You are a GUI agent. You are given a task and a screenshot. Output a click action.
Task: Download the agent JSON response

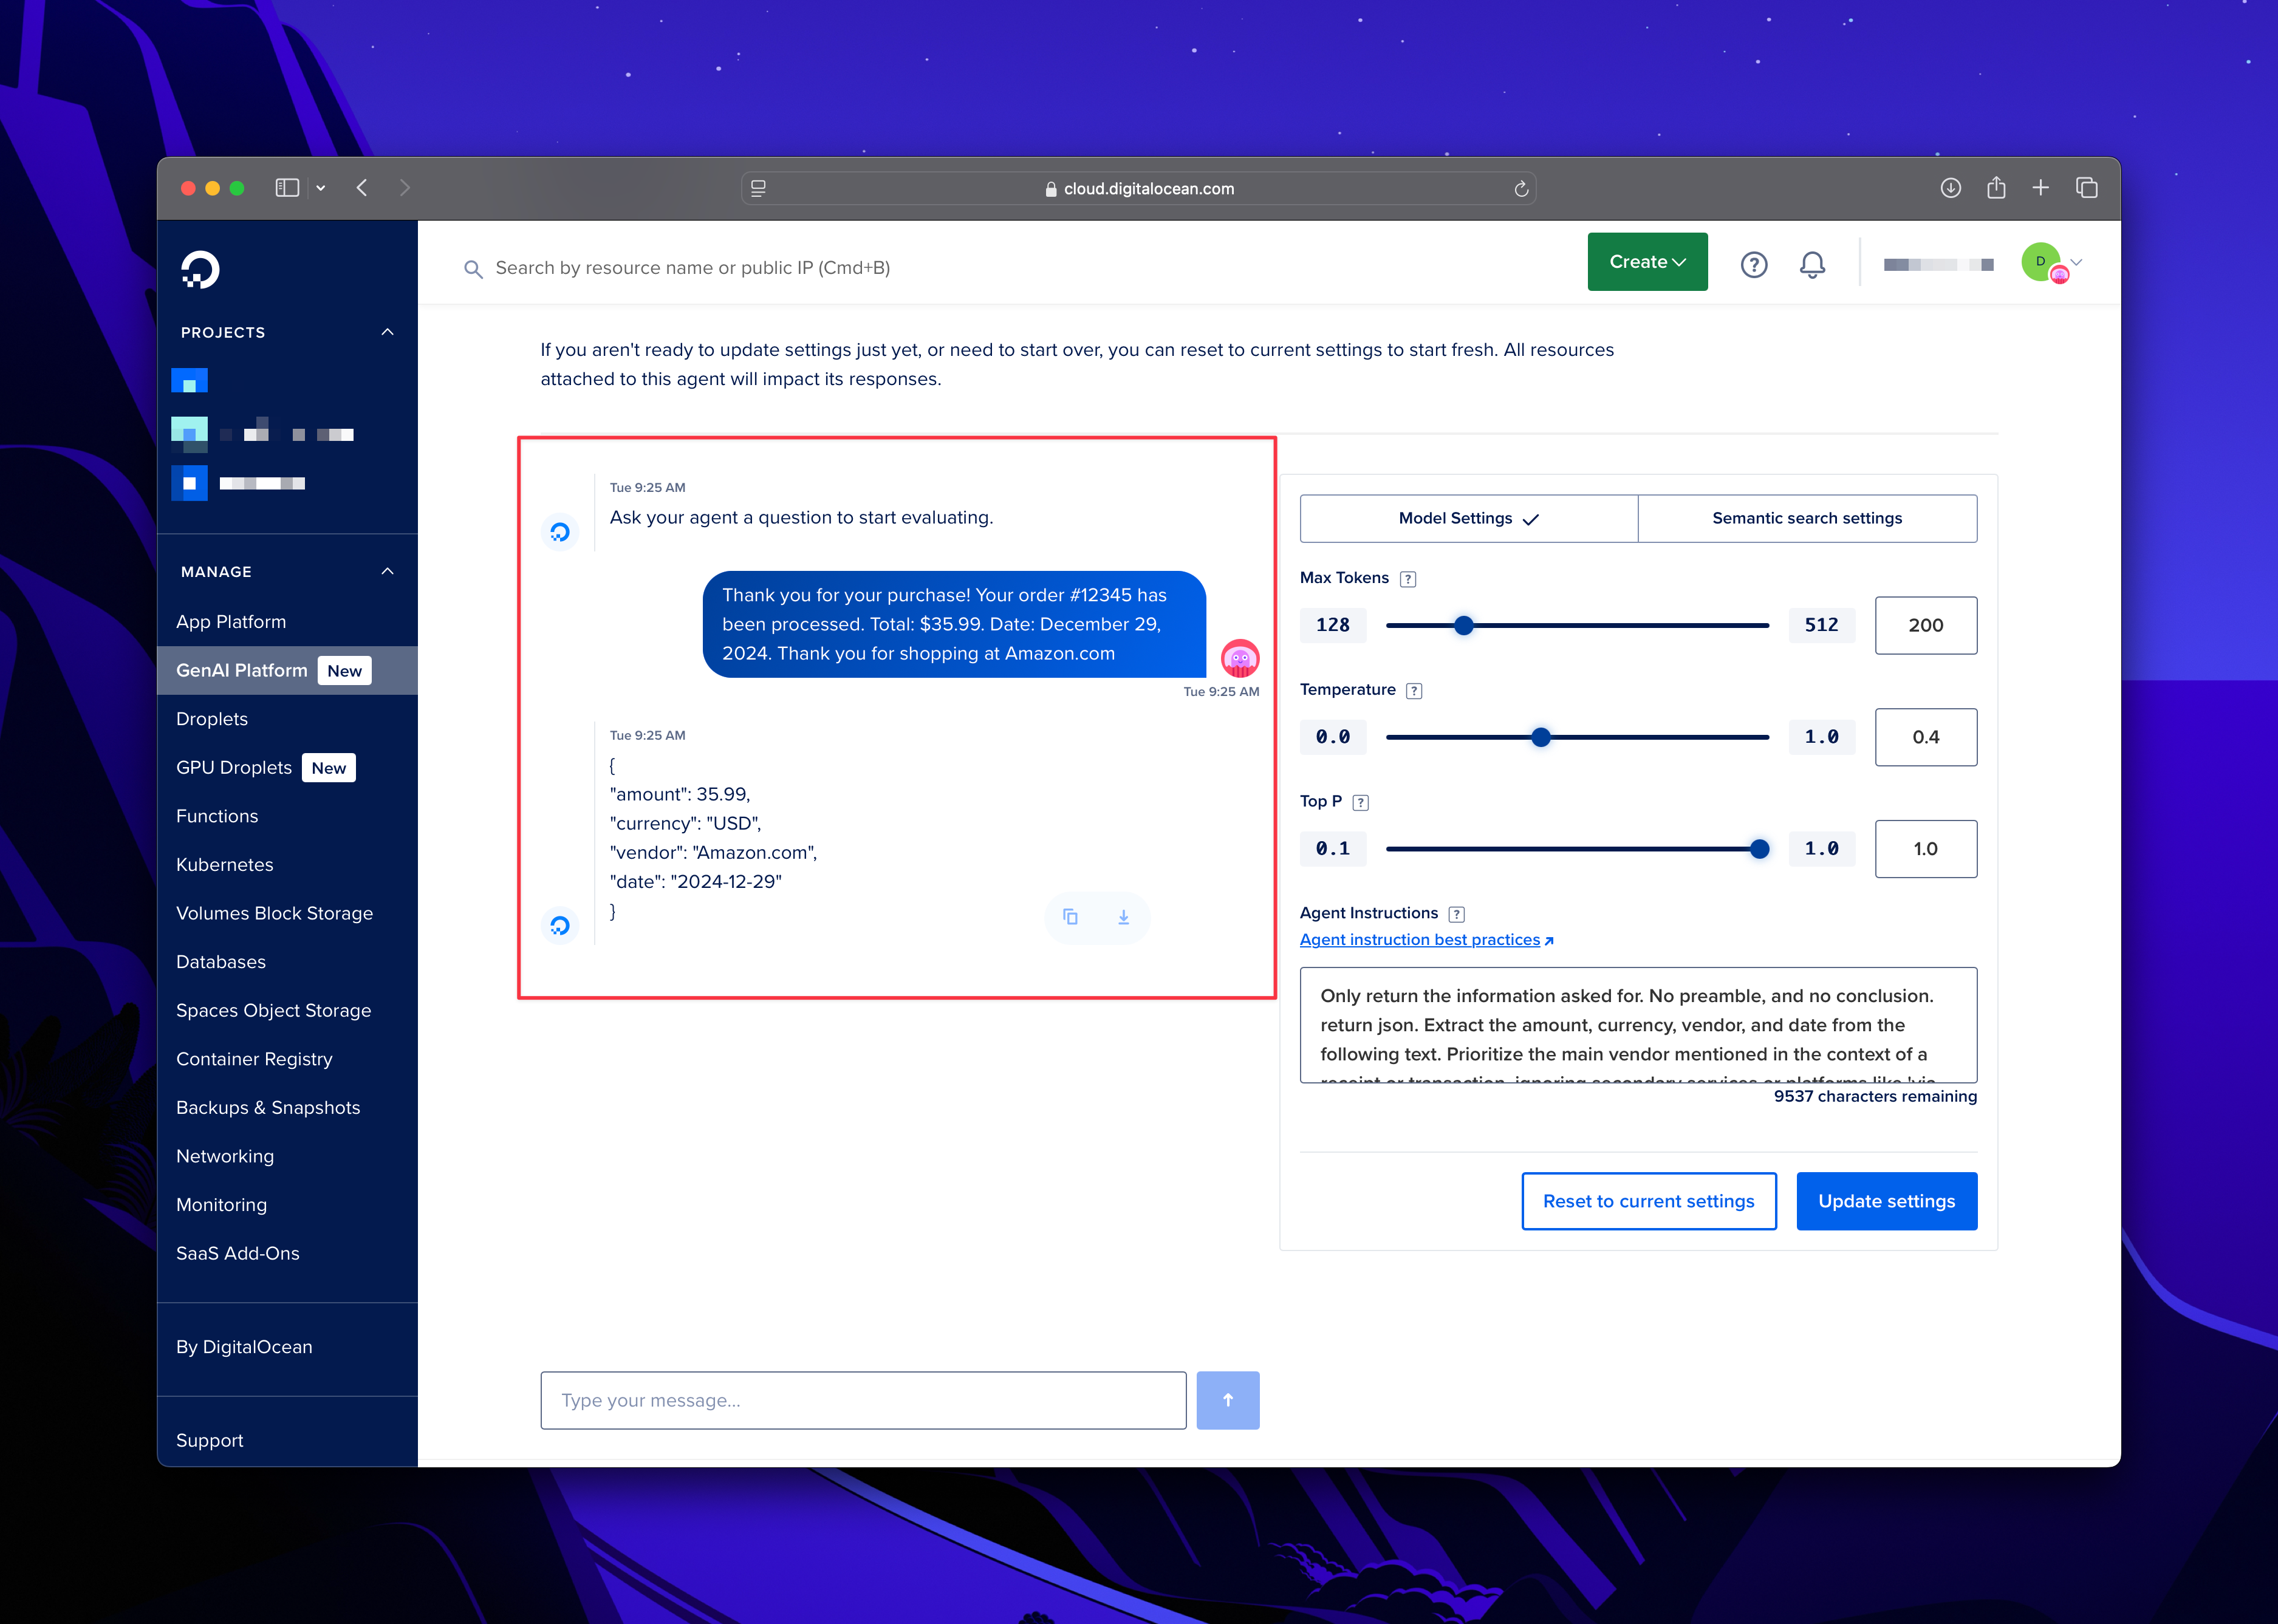pyautogui.click(x=1123, y=917)
